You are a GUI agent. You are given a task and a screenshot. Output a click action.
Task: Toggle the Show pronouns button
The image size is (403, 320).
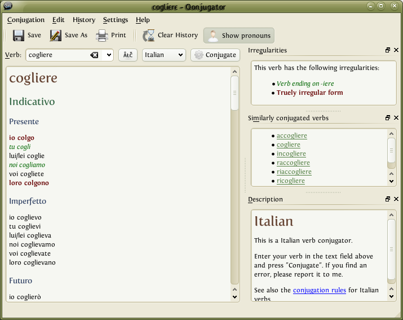[x=239, y=36]
